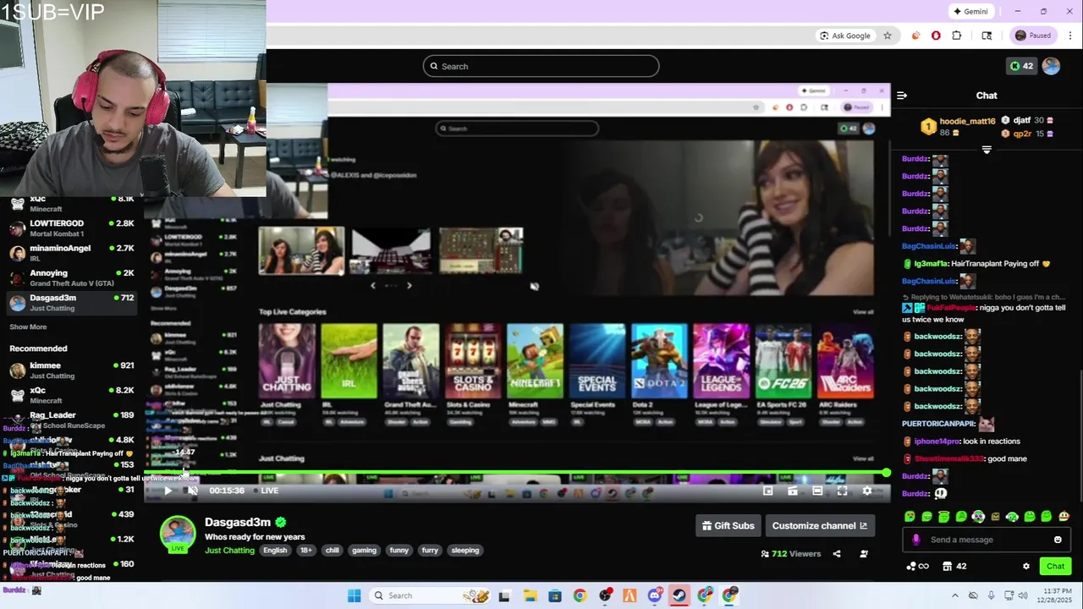Select the funny tag
The width and height of the screenshot is (1083, 609).
[x=399, y=550]
